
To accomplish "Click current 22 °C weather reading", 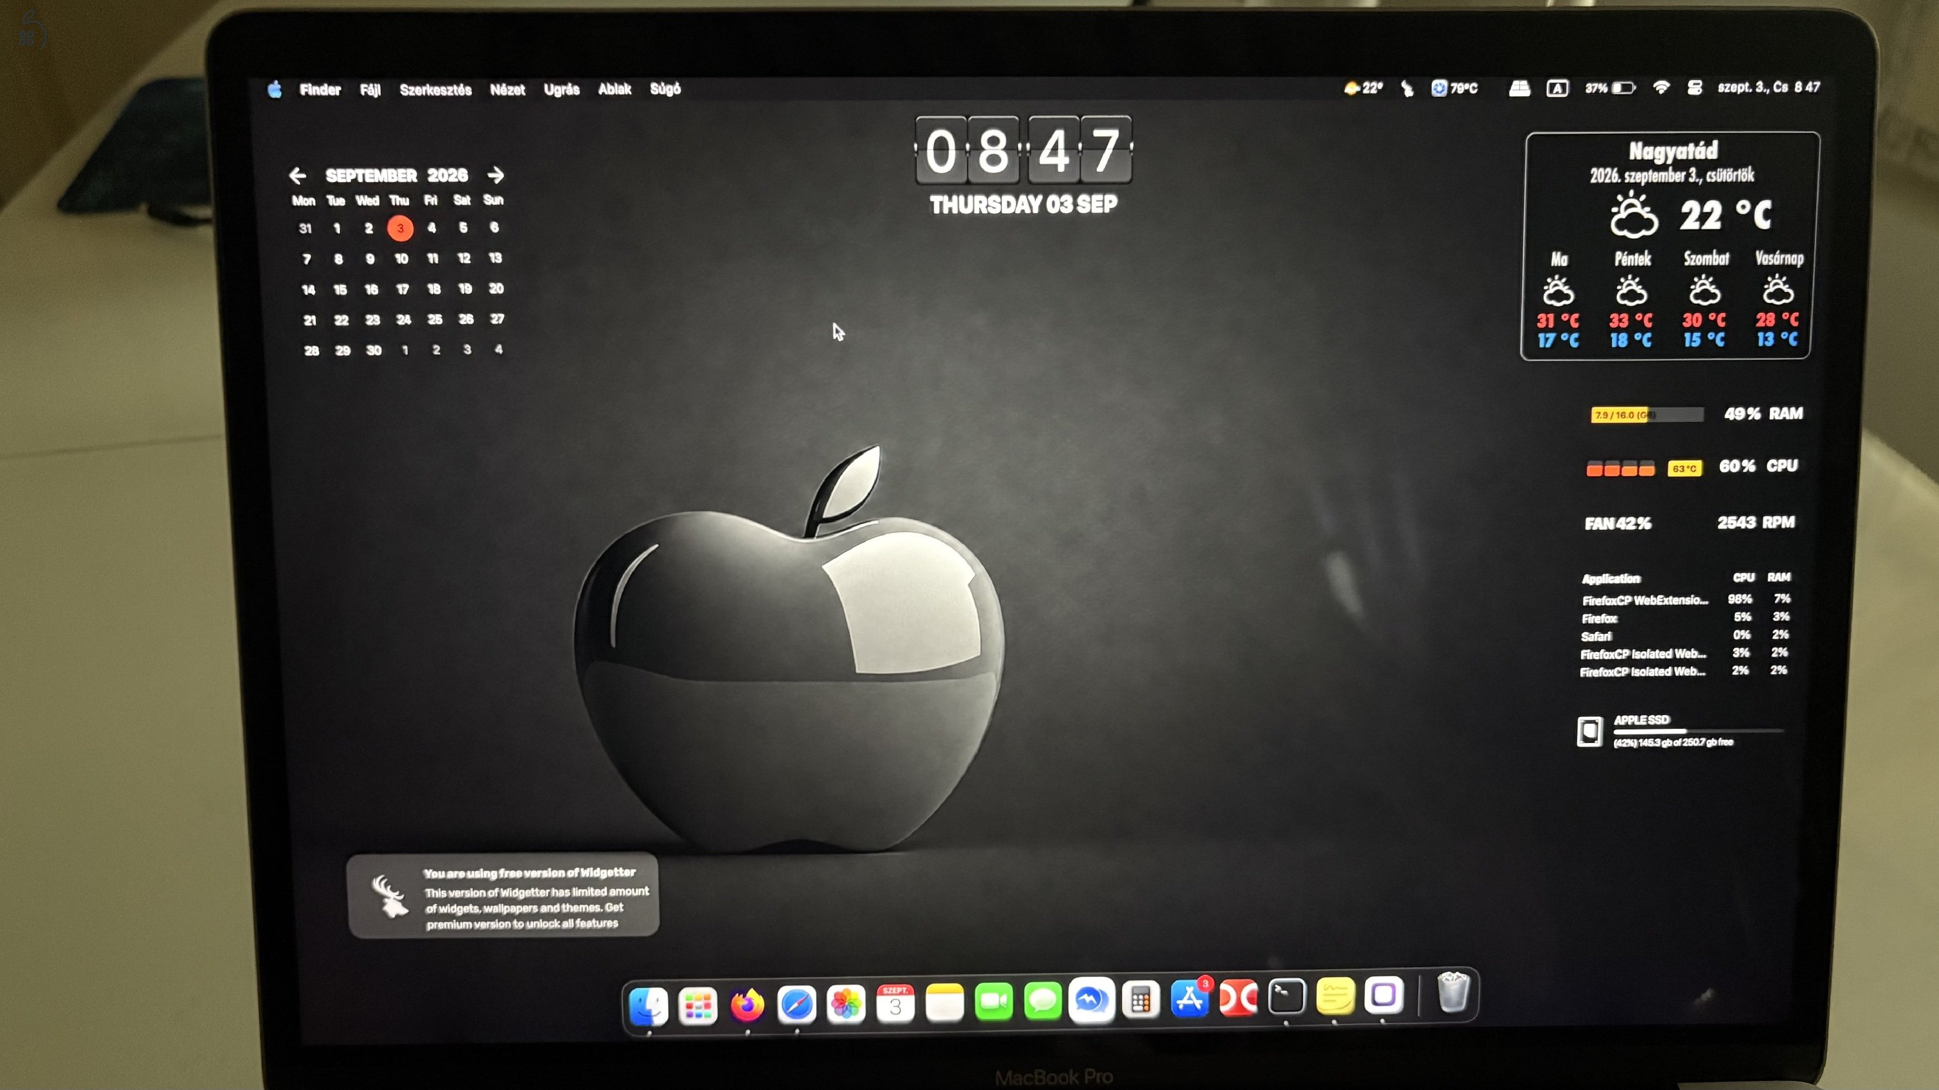I will pos(1725,215).
